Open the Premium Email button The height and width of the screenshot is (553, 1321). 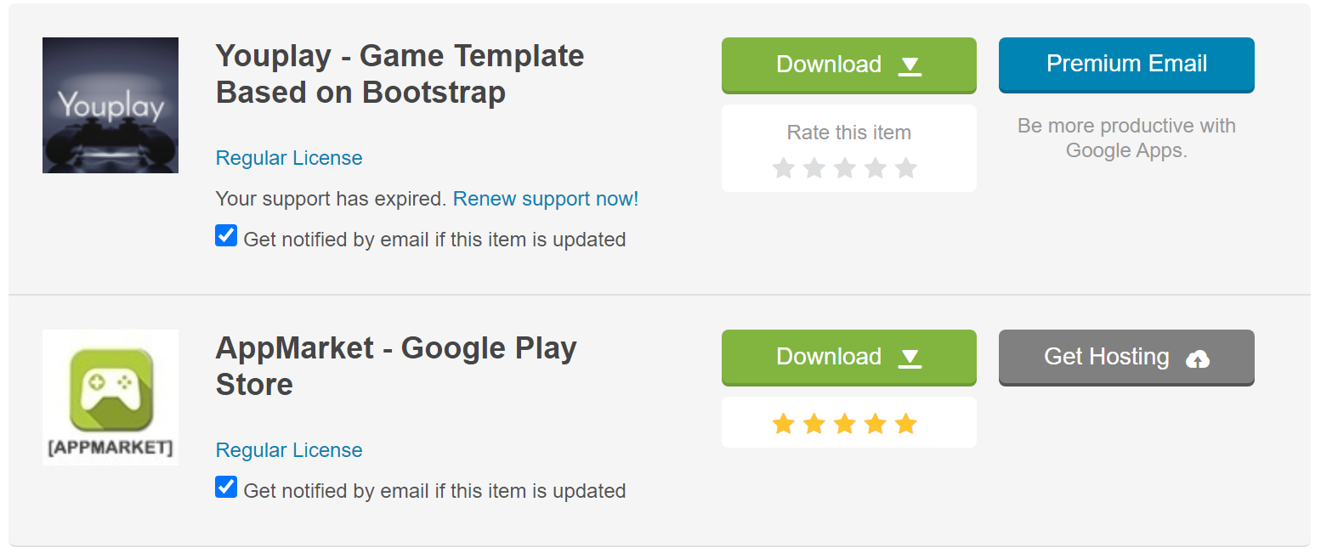click(x=1126, y=65)
